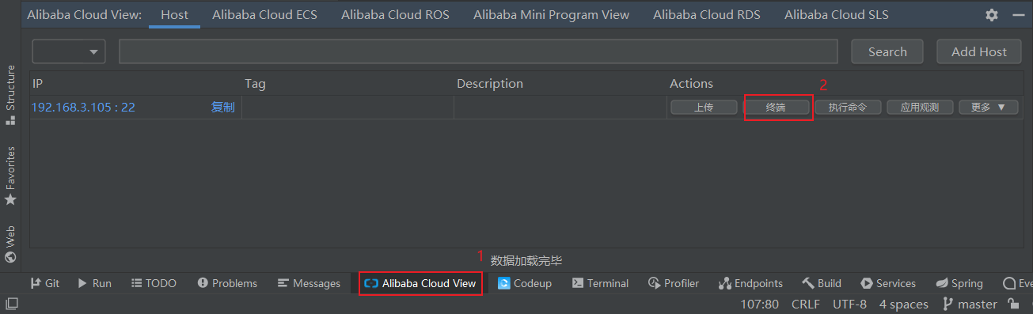Click the 复制 link to copy the IP
Screen dimensions: 1033x314
(x=222, y=108)
